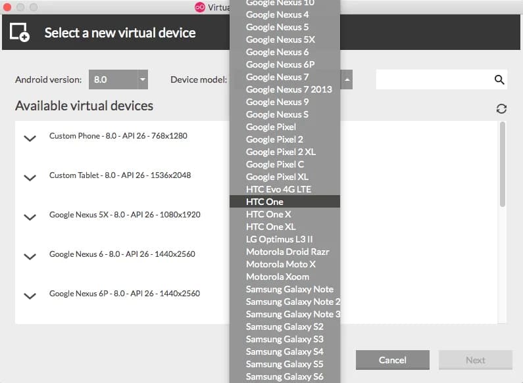This screenshot has height=383, width=523.
Task: Choose the Google Pixel option
Action: pos(285,127)
